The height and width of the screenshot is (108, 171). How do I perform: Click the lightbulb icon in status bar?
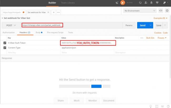click(x=150, y=106)
